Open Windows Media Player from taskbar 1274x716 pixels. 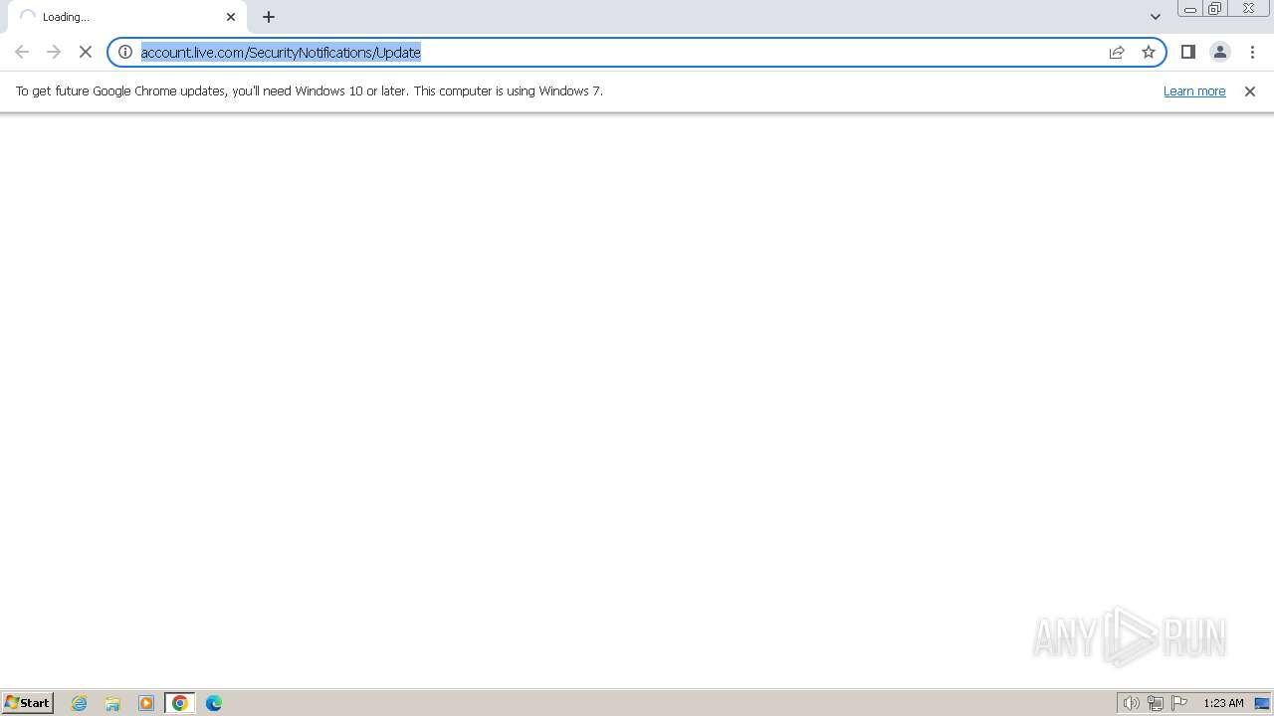click(x=146, y=703)
